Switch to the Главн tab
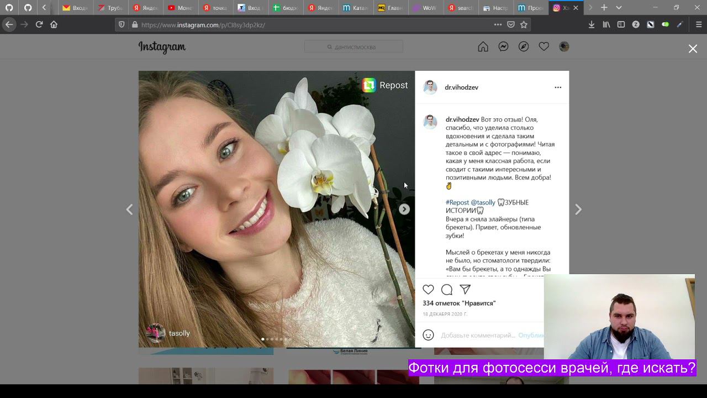The width and height of the screenshot is (707, 398). pyautogui.click(x=389, y=8)
